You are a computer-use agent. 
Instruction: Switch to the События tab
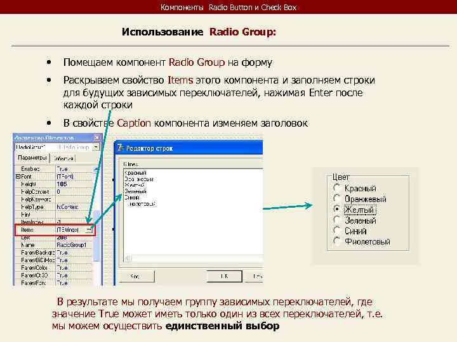tap(63, 158)
